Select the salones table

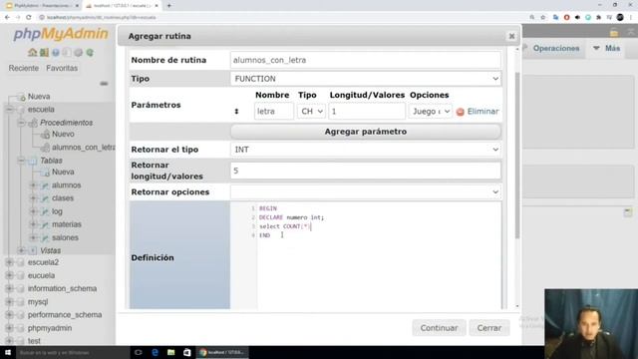point(65,237)
